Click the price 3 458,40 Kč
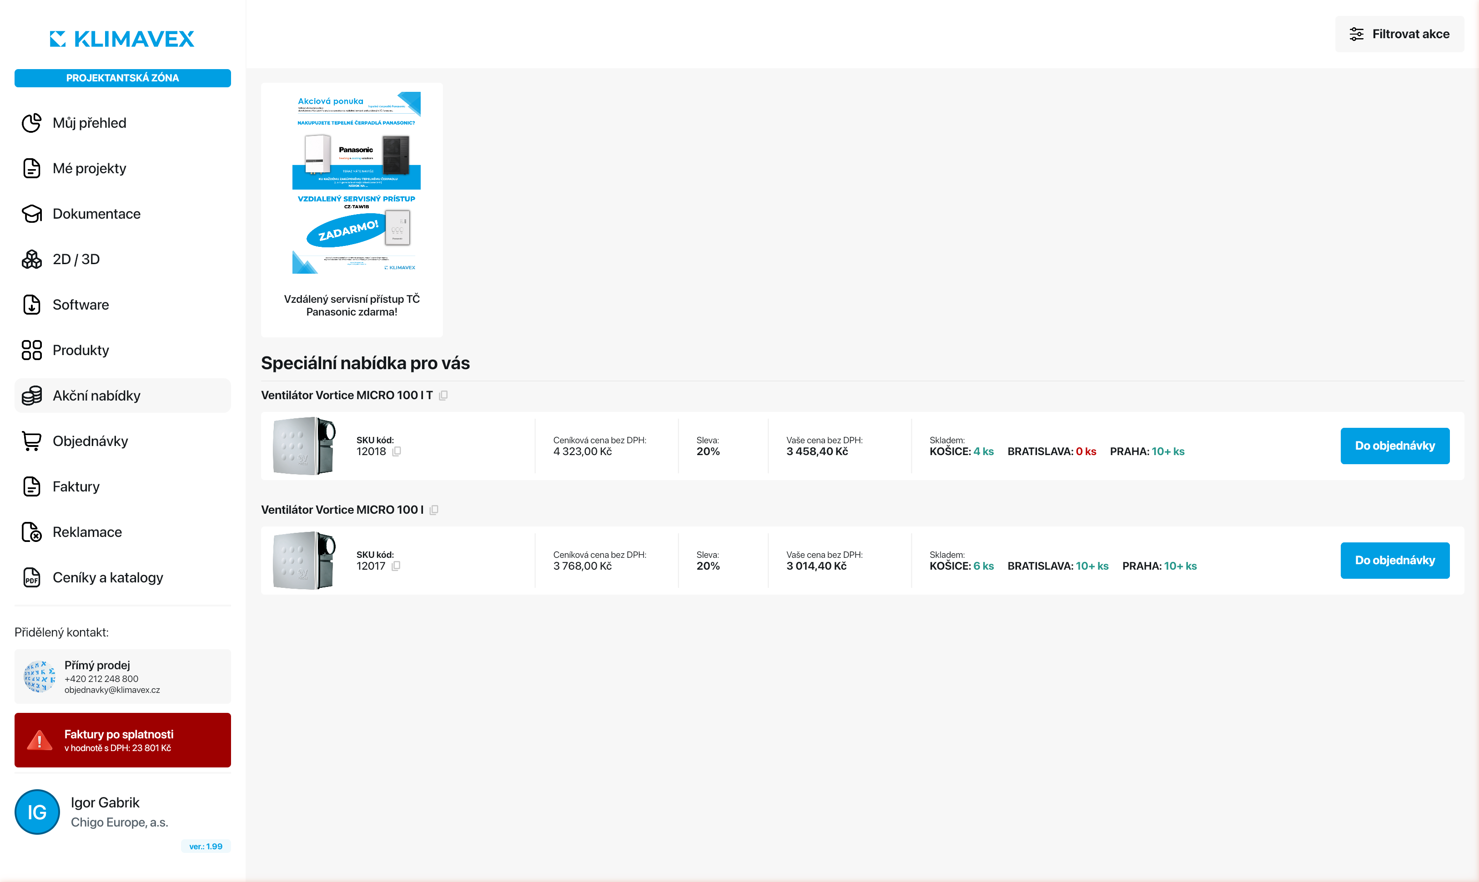The width and height of the screenshot is (1479, 882). pyautogui.click(x=817, y=452)
